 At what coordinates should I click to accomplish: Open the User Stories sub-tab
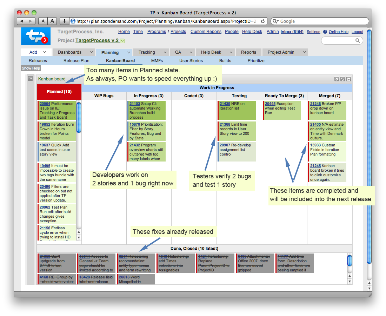tap(191, 61)
